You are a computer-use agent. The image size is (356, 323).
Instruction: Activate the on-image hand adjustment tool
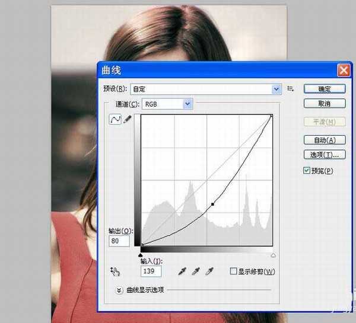116,271
